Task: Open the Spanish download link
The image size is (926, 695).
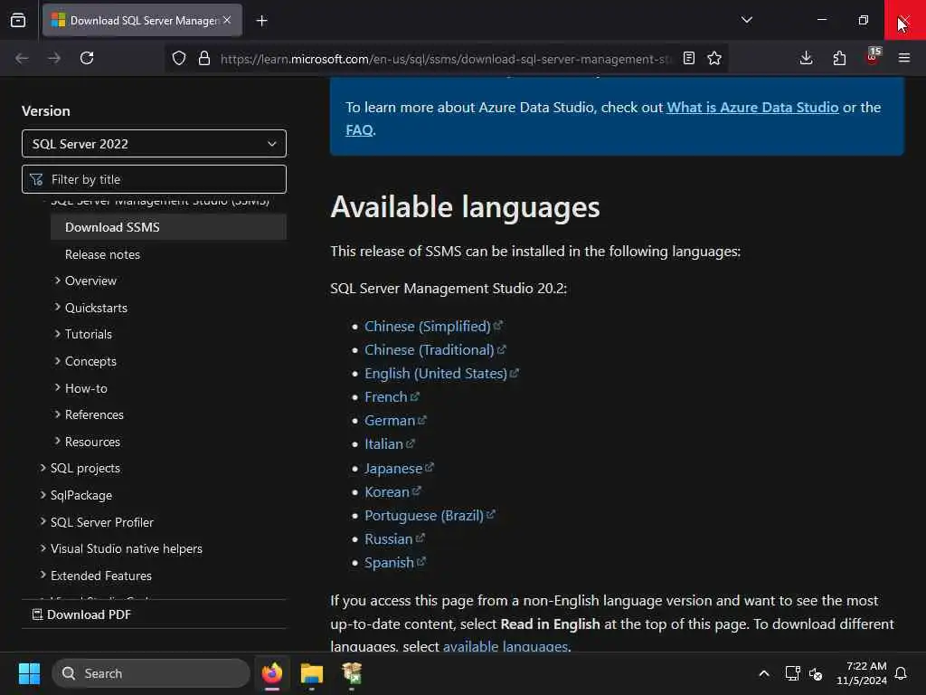Action: point(394,563)
